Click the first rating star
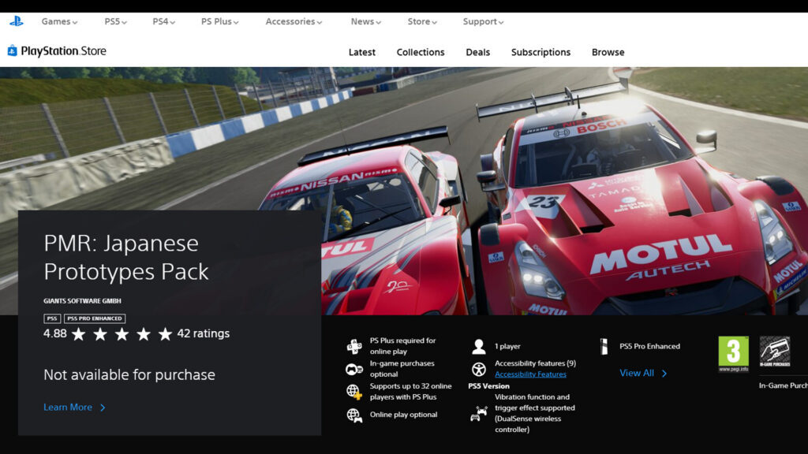This screenshot has width=808, height=454. (x=78, y=334)
